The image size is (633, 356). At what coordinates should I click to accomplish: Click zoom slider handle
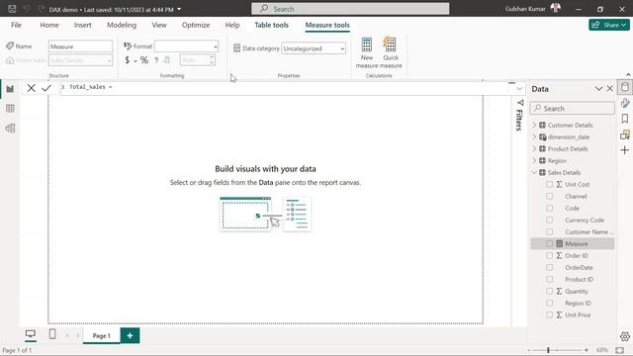(x=548, y=350)
